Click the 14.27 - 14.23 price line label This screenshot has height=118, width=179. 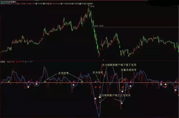point(98,26)
